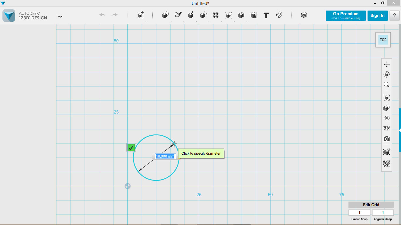Activate the Orbit tool on the right sidebar

click(x=387, y=74)
